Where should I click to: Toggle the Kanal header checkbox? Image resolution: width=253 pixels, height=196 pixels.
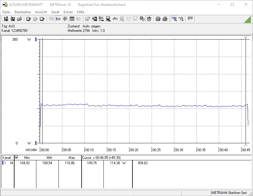(17, 157)
